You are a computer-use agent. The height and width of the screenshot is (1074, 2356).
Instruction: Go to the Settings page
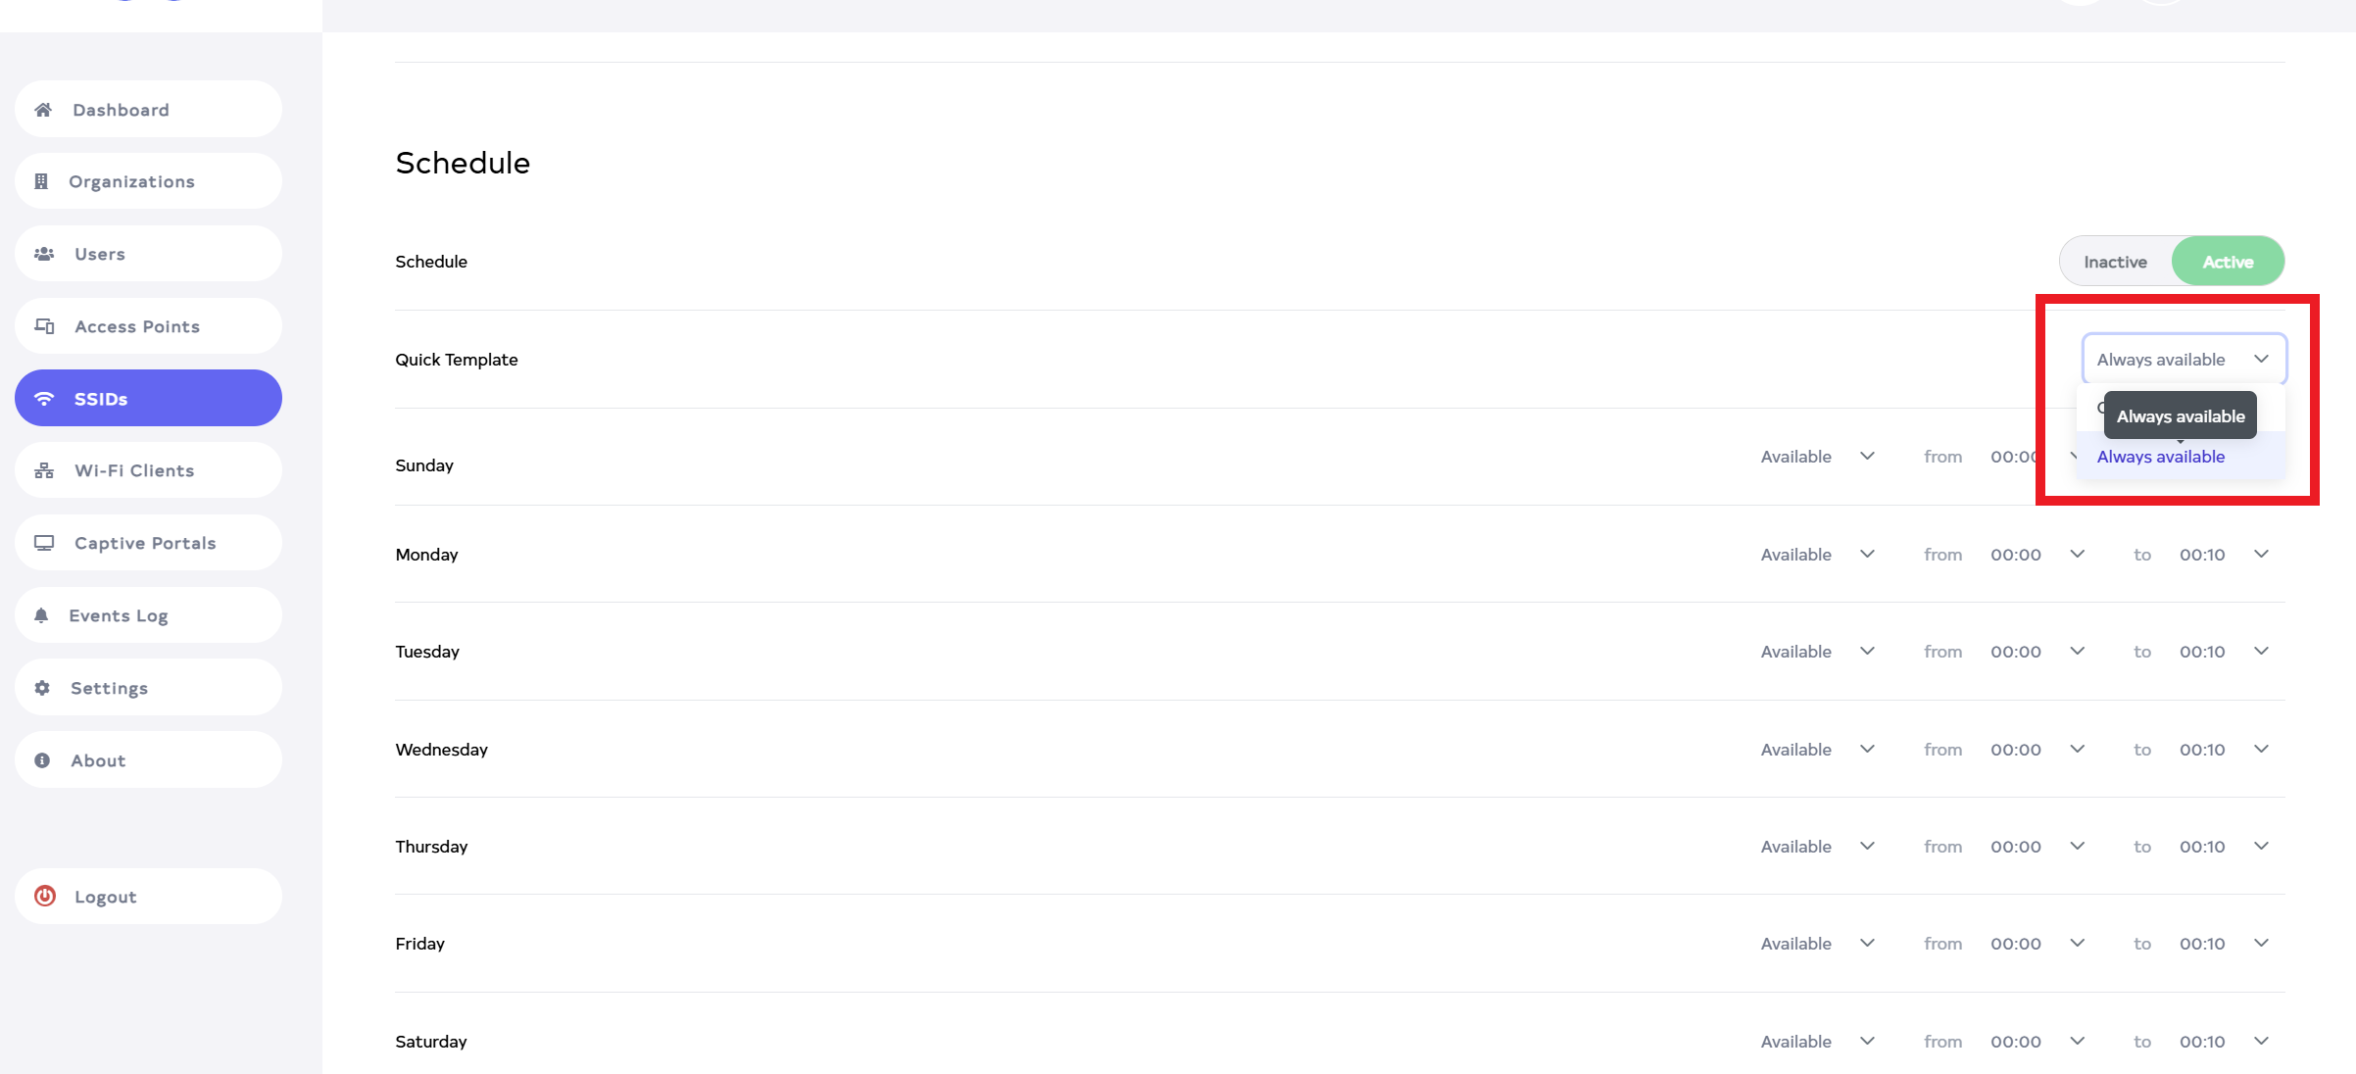tap(109, 688)
